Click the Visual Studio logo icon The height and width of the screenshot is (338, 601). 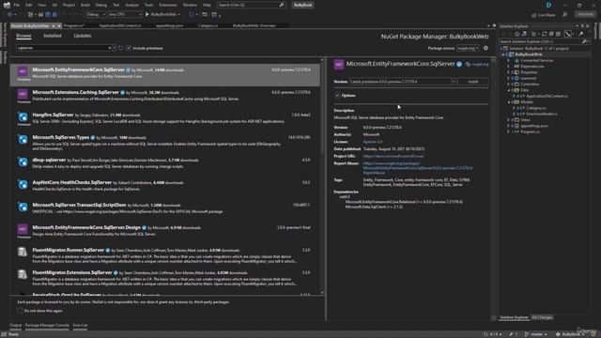coord(7,5)
